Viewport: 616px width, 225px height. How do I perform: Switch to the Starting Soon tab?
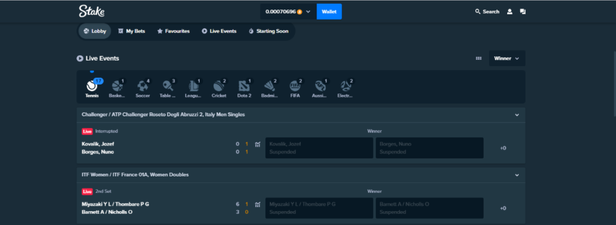(269, 31)
